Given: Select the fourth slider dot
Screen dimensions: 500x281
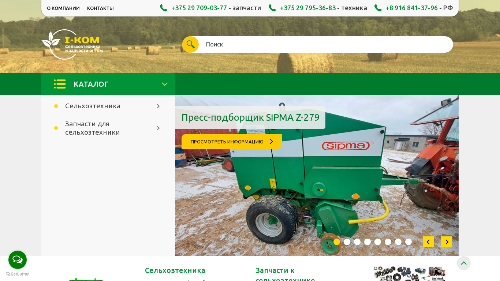Looking at the screenshot, I should click(x=367, y=242).
